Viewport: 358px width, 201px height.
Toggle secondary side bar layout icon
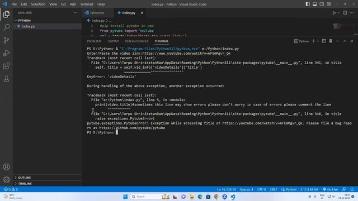click(322, 4)
